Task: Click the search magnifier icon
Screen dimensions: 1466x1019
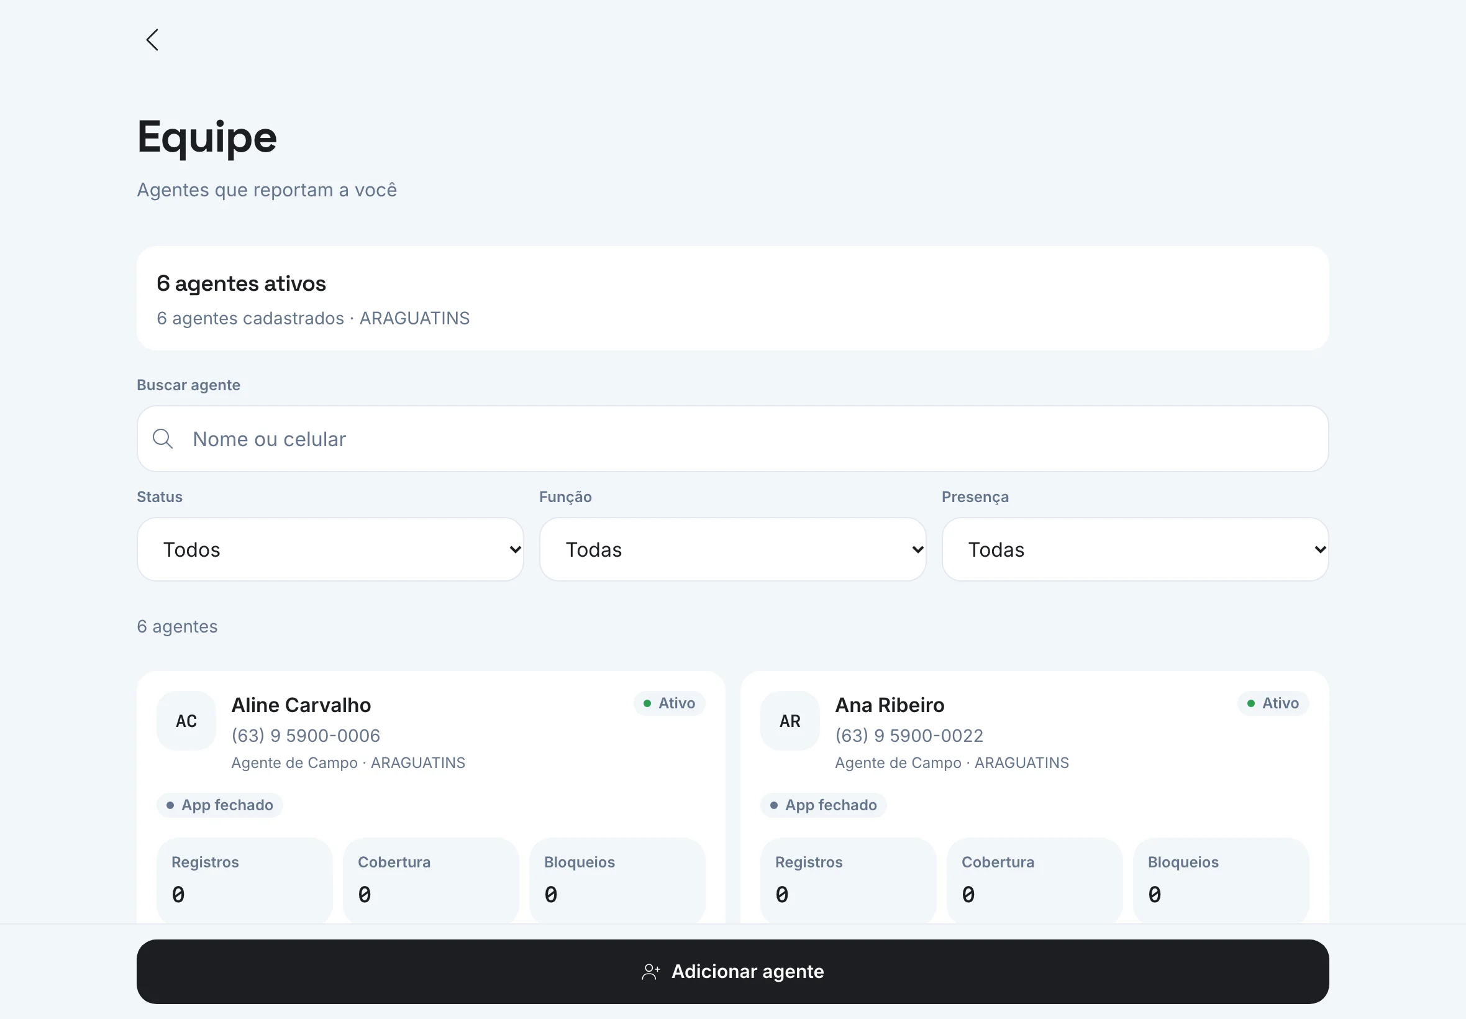Action: point(163,439)
